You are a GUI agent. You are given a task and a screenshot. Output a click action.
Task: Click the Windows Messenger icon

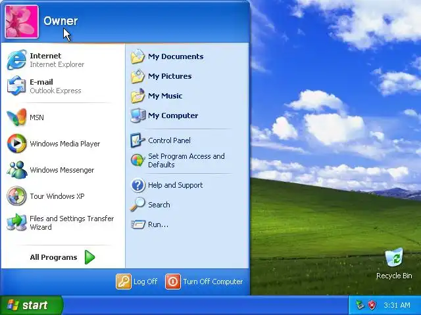point(16,170)
